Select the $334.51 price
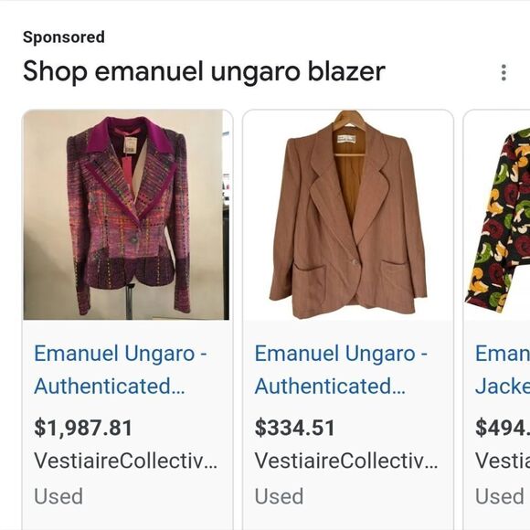 [294, 428]
